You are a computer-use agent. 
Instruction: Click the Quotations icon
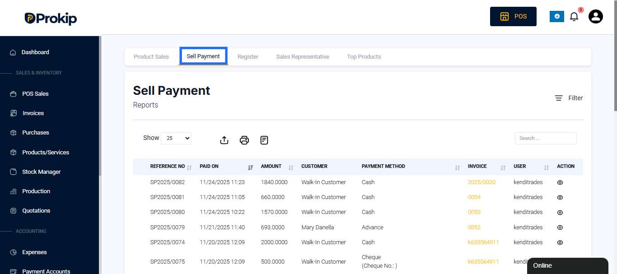point(13,211)
